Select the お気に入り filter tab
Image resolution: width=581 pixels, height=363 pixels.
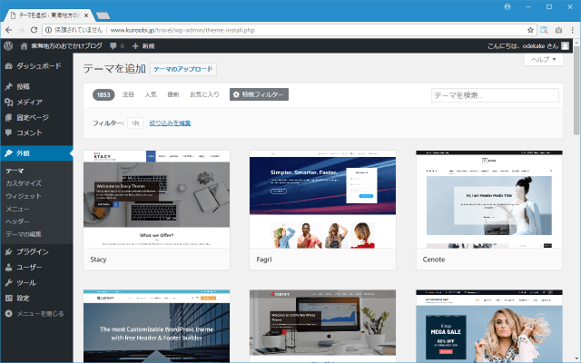click(204, 94)
